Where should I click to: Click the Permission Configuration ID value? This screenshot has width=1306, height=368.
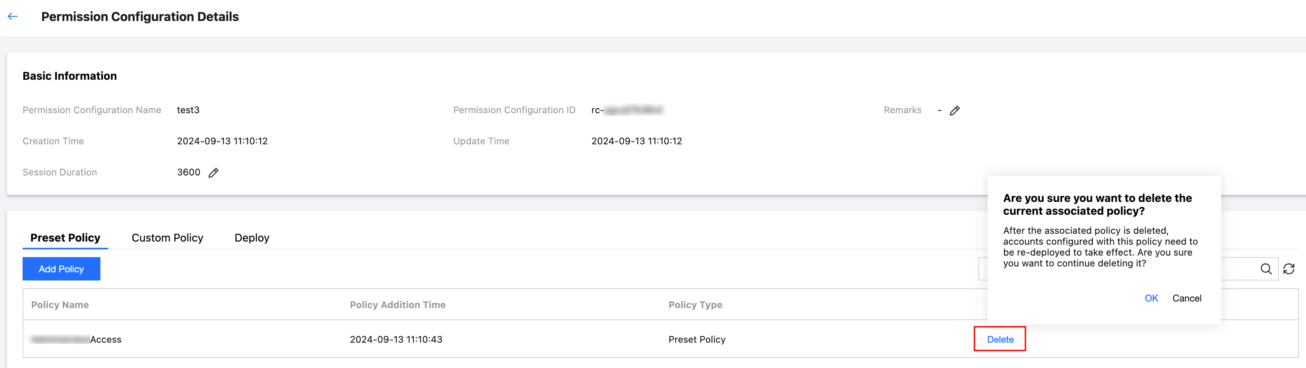click(627, 110)
